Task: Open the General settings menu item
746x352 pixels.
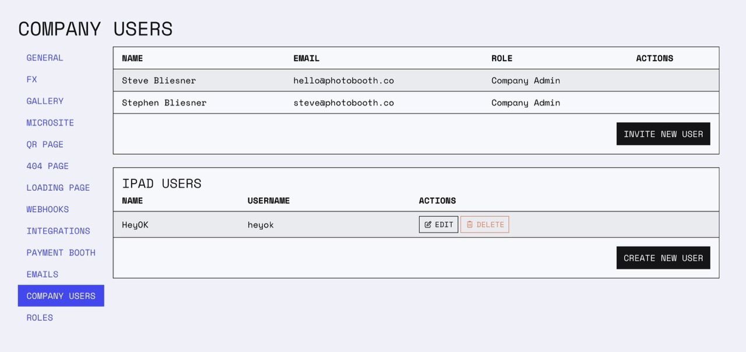Action: (45, 58)
